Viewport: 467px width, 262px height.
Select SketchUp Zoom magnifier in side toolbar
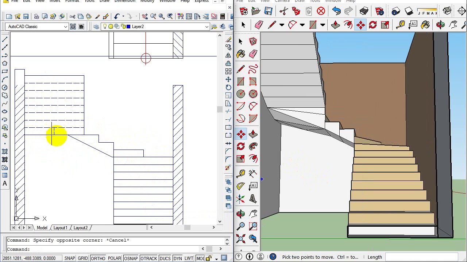point(241,226)
